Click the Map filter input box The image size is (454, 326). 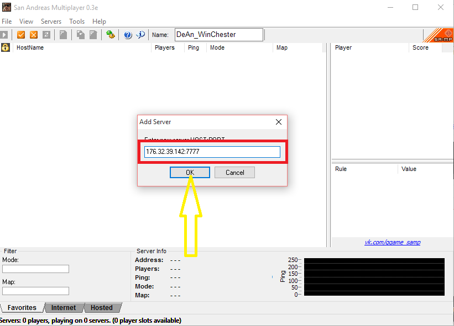(x=35, y=291)
